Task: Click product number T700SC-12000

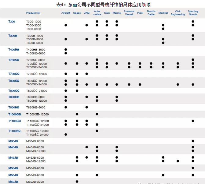Action: coord(36,64)
